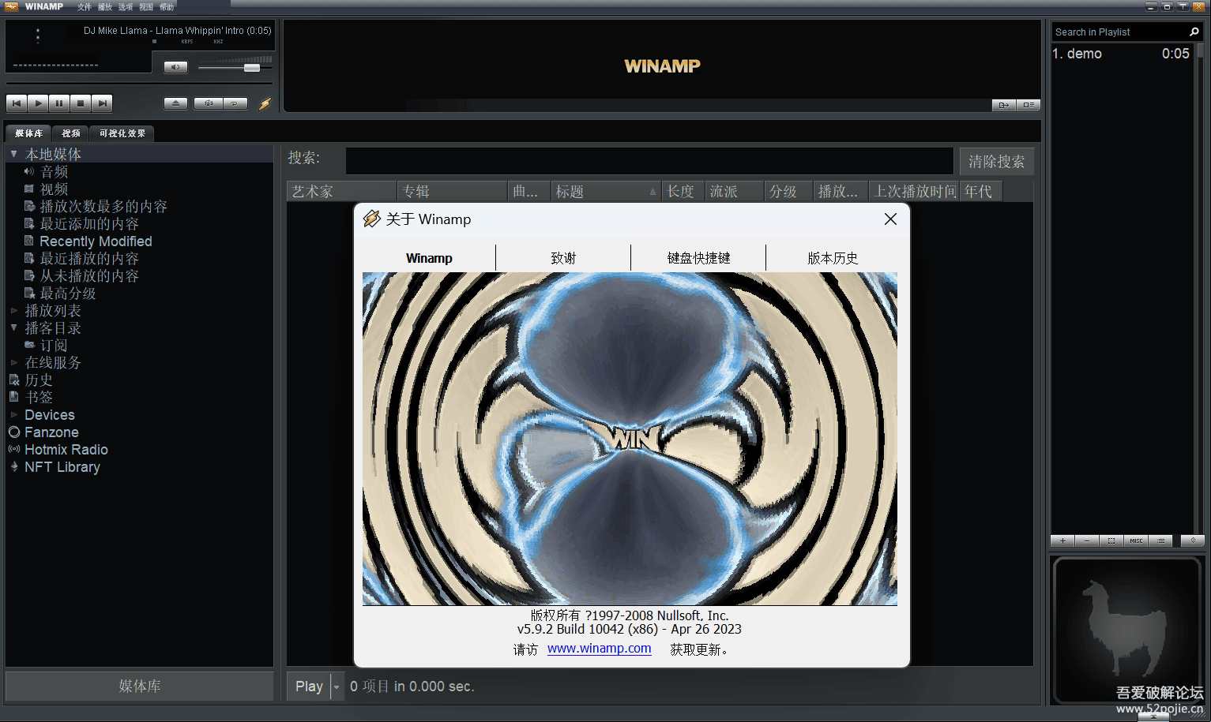This screenshot has height=722, width=1211.
Task: Select 视频 under 本地媒体
Action: coord(54,189)
